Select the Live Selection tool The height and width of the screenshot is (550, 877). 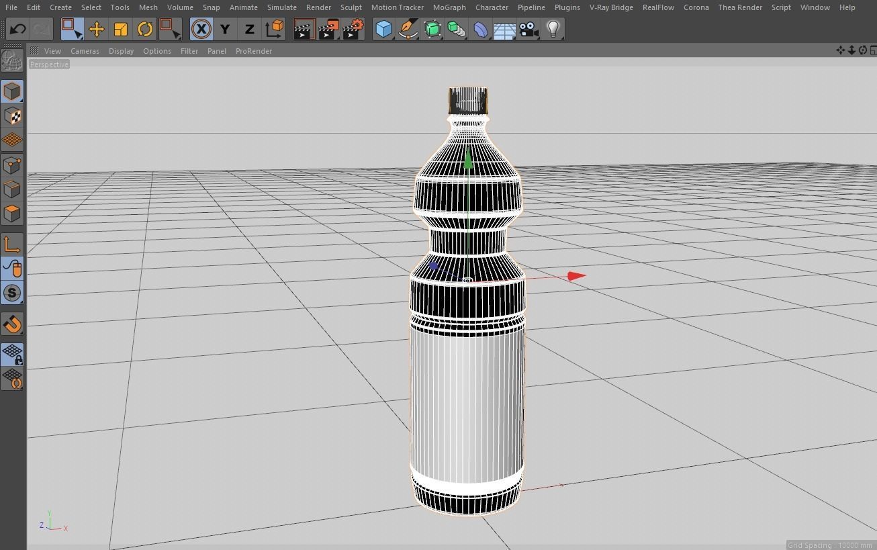coord(72,29)
